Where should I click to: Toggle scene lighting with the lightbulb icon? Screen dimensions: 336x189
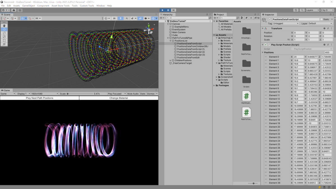point(120,18)
